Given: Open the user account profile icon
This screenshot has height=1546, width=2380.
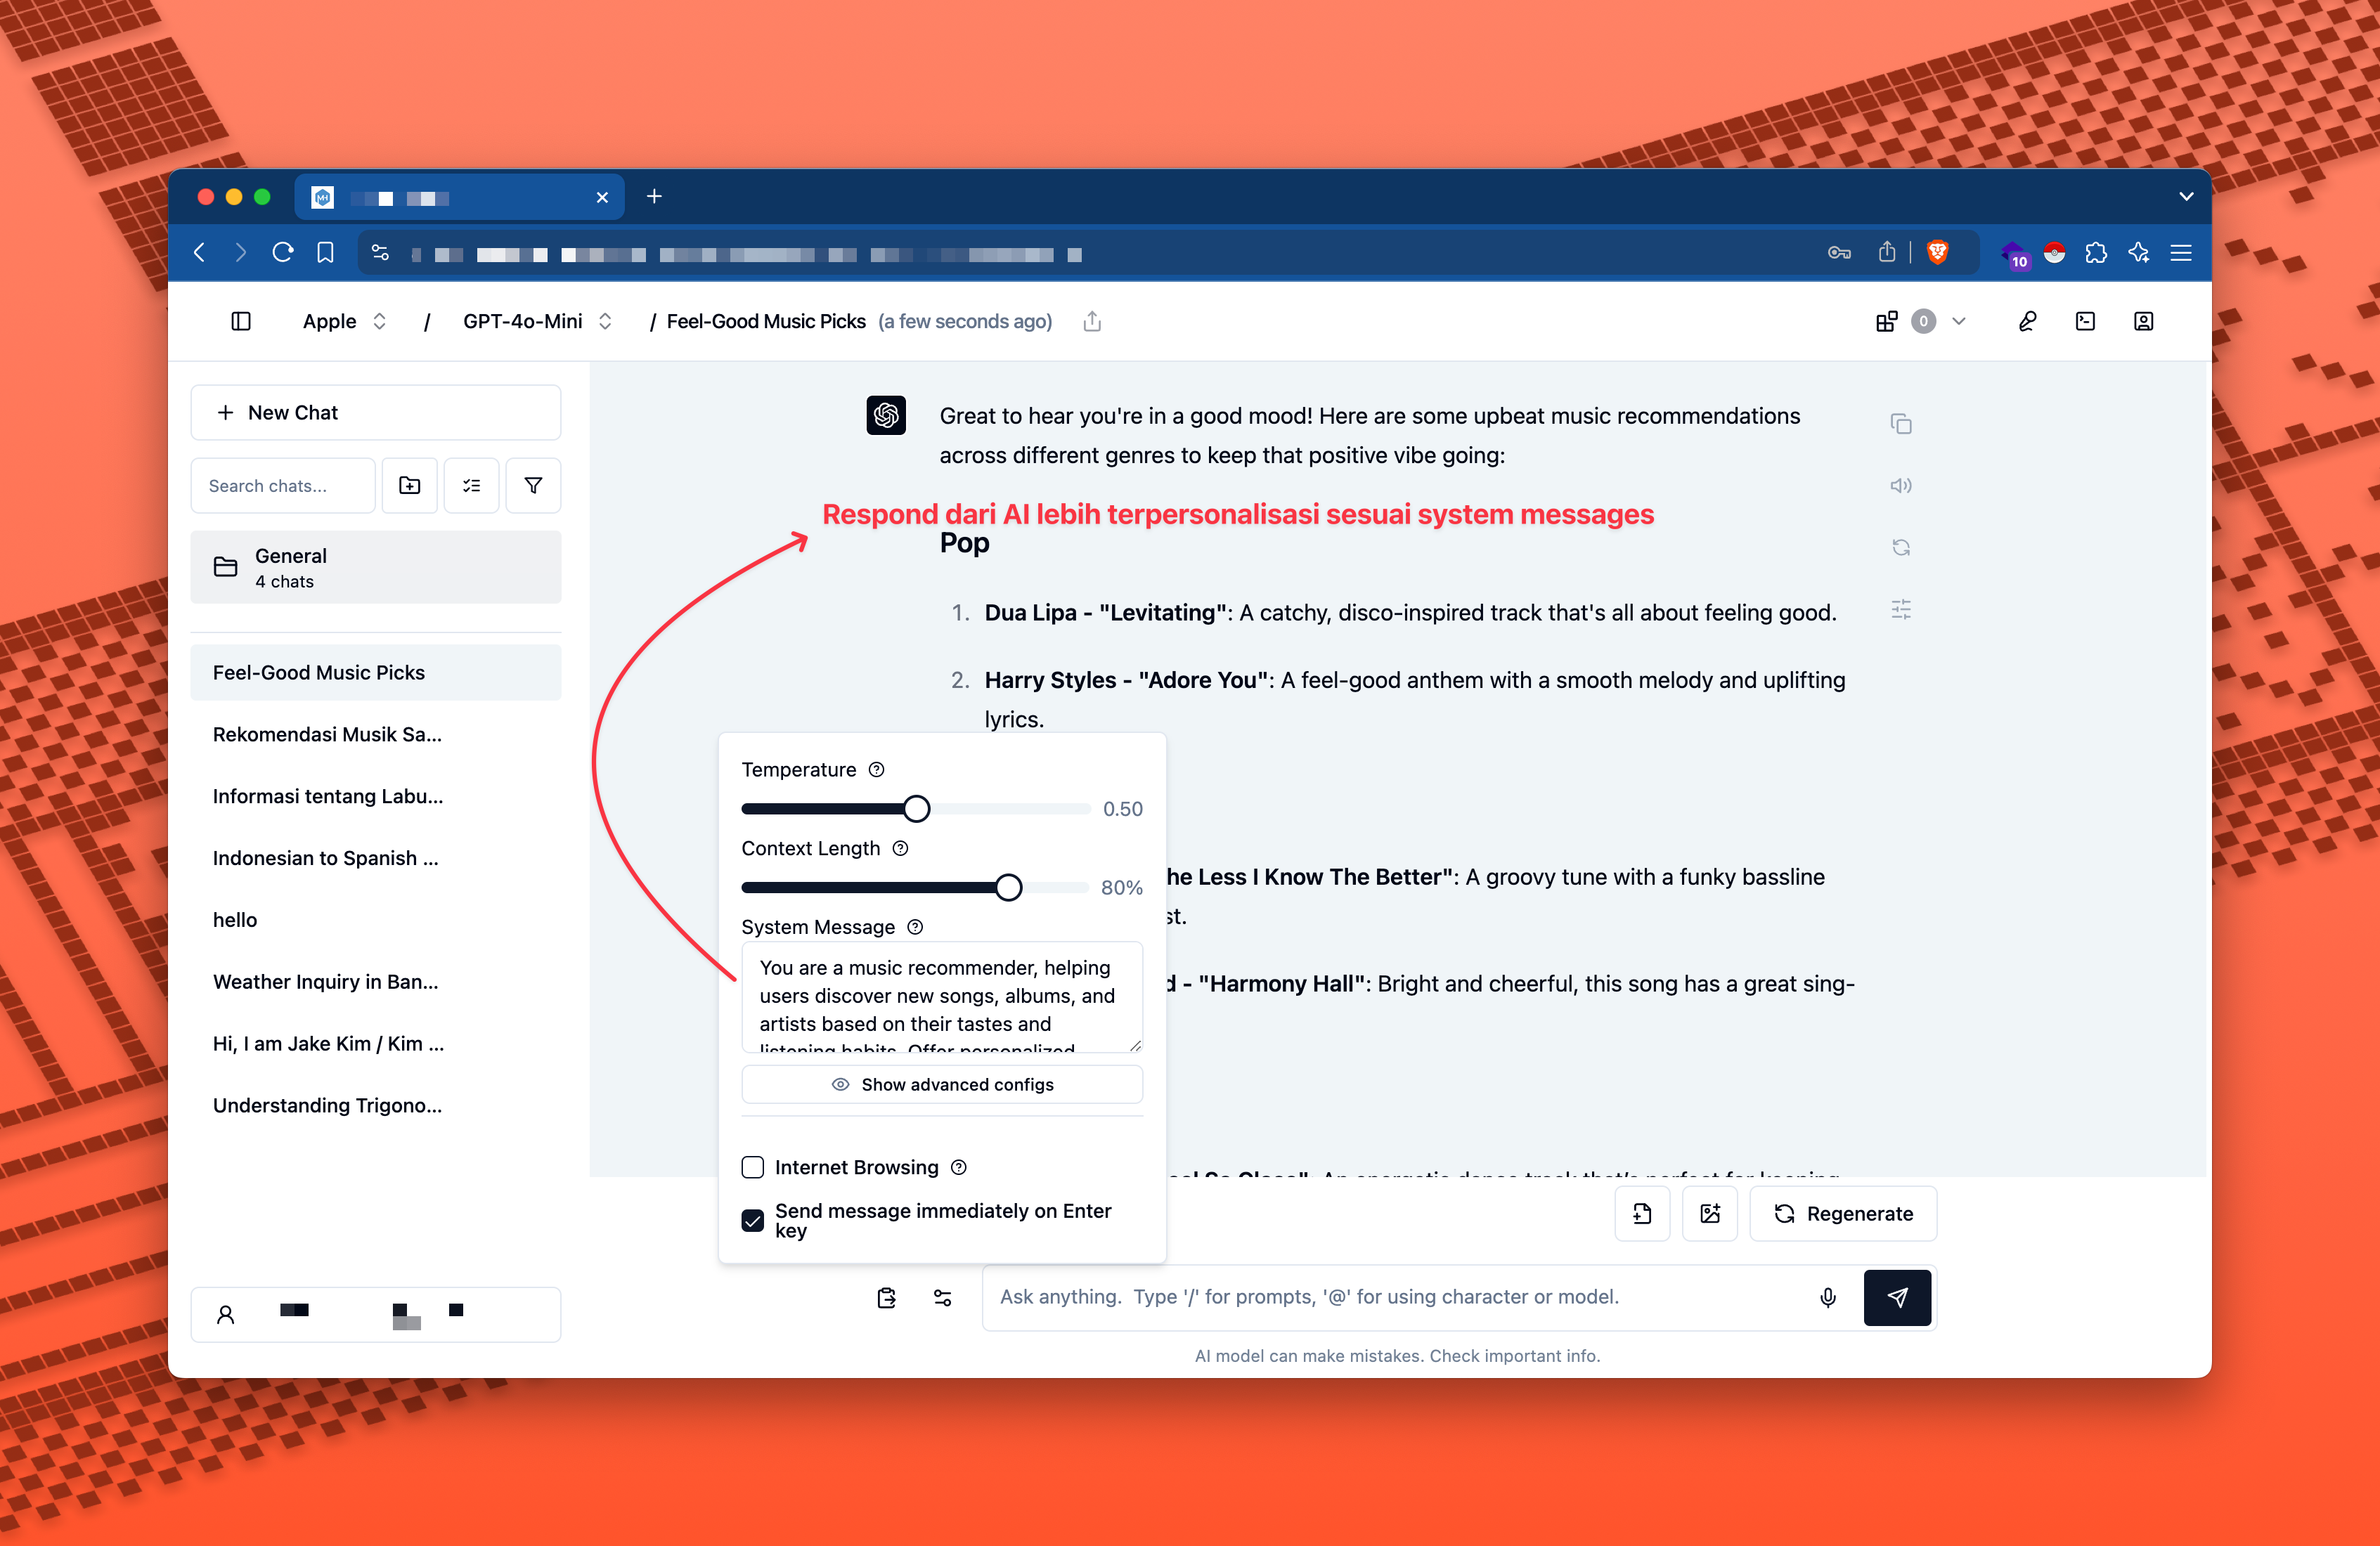Looking at the screenshot, I should [2143, 321].
